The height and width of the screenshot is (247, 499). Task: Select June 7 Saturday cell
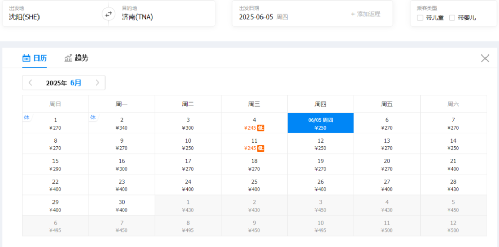pyautogui.click(x=453, y=123)
